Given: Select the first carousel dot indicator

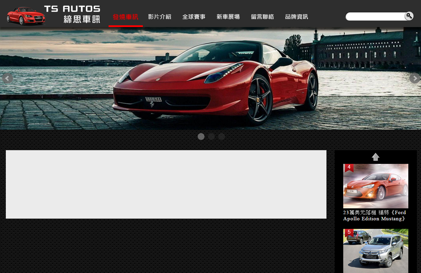Looking at the screenshot, I should 201,136.
